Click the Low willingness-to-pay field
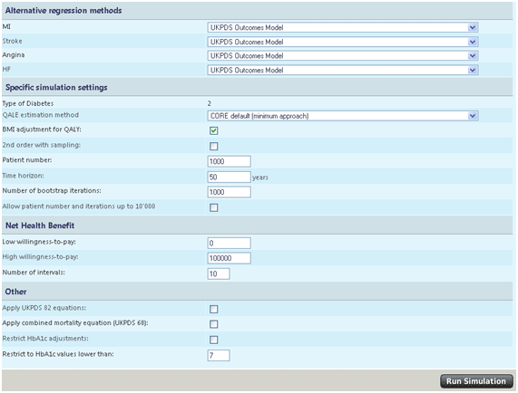The width and height of the screenshot is (518, 393). coord(229,243)
